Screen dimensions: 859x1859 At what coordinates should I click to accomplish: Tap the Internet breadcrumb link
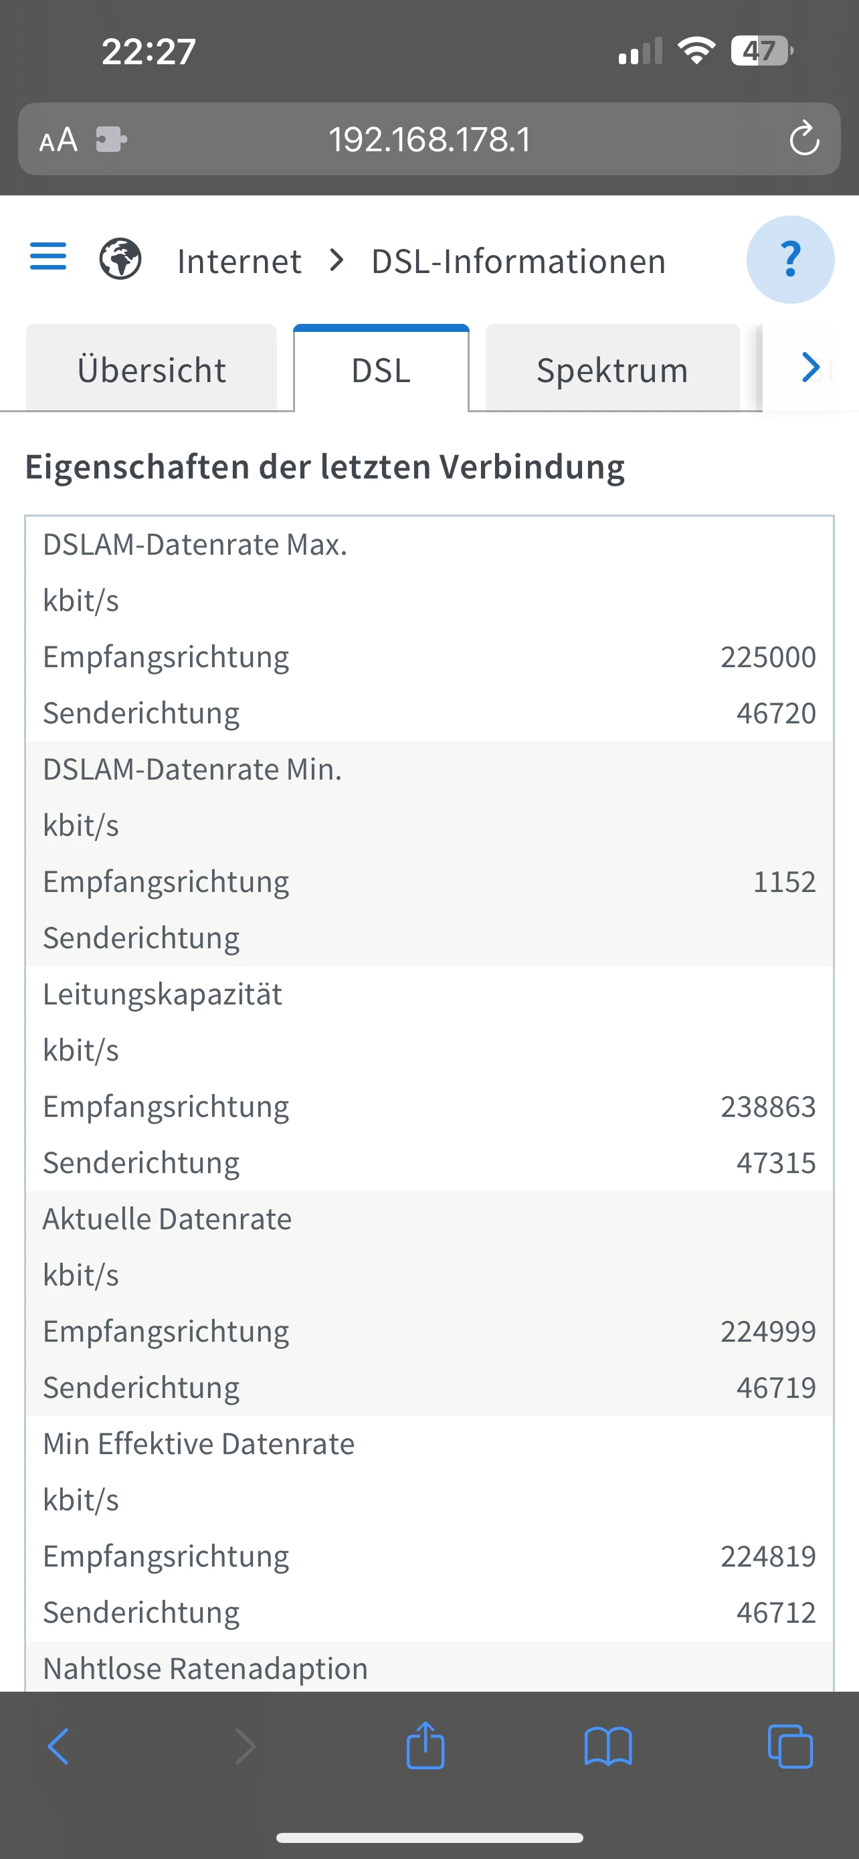coord(239,261)
